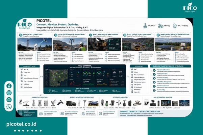Click the worker-in-hard-hat HSE monitoring photo
The width and height of the screenshot is (203, 135).
tap(70, 44)
